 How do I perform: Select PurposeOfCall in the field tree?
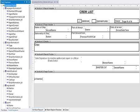(14, 28)
